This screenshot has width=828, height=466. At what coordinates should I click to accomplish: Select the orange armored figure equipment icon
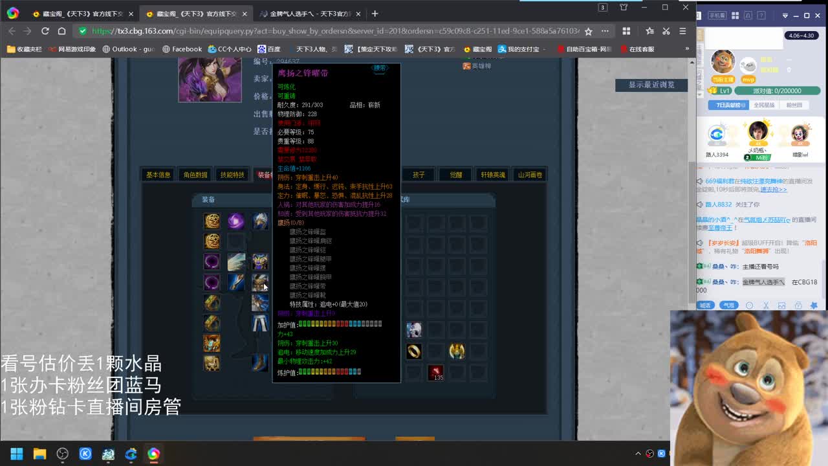tap(212, 342)
